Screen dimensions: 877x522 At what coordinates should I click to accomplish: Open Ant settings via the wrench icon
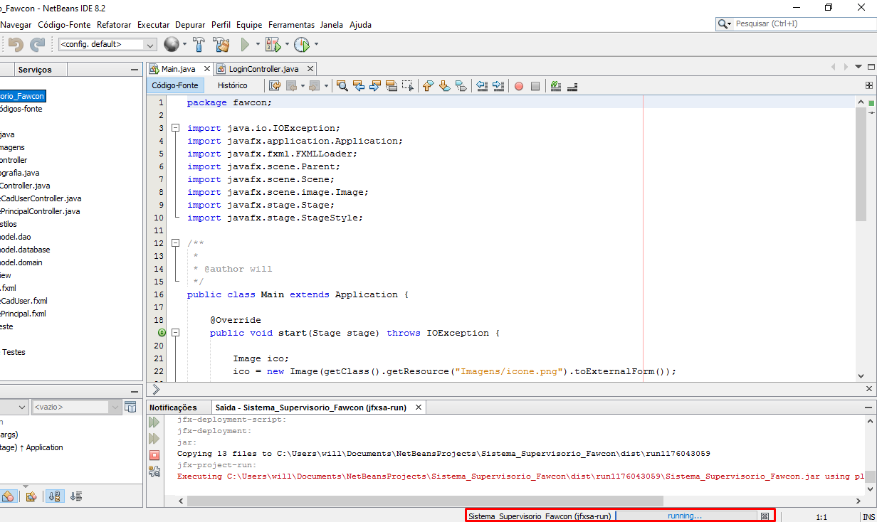pyautogui.click(x=154, y=472)
